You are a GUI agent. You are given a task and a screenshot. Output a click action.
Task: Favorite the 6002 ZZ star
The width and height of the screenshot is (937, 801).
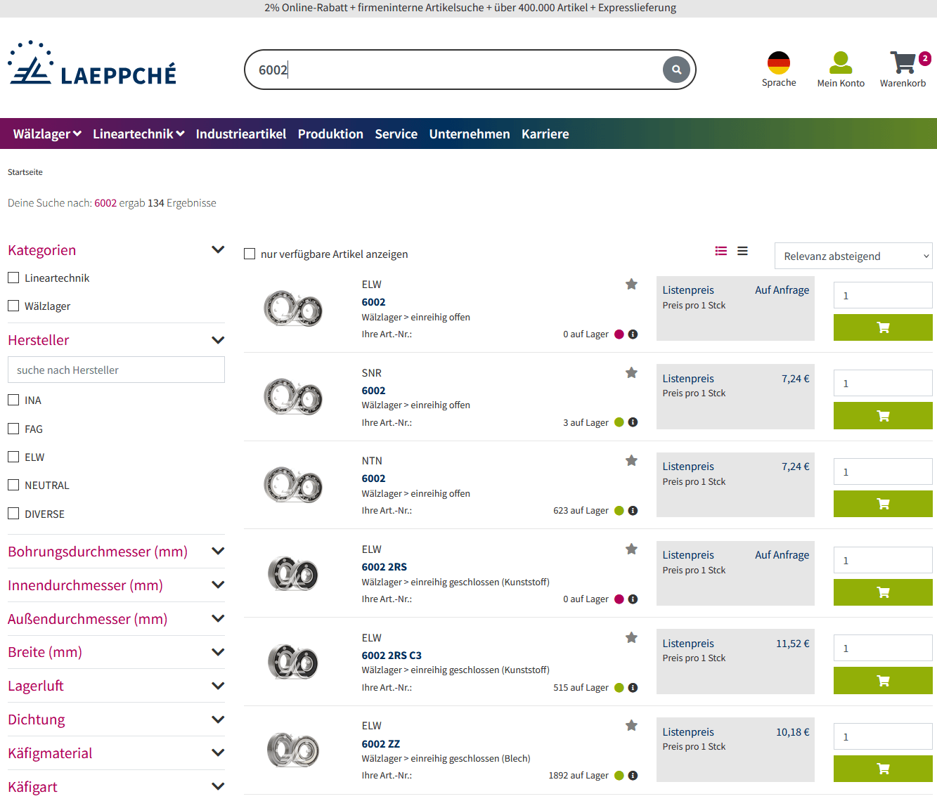[x=631, y=725]
